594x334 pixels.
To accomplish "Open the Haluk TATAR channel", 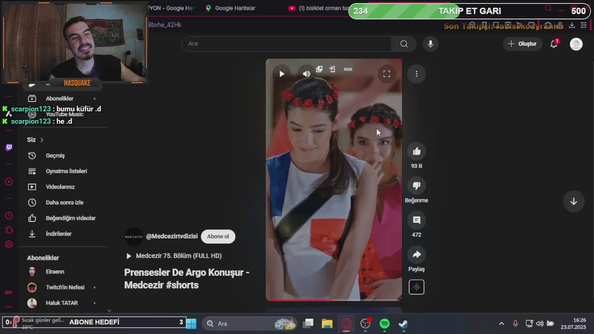I will tap(61, 303).
